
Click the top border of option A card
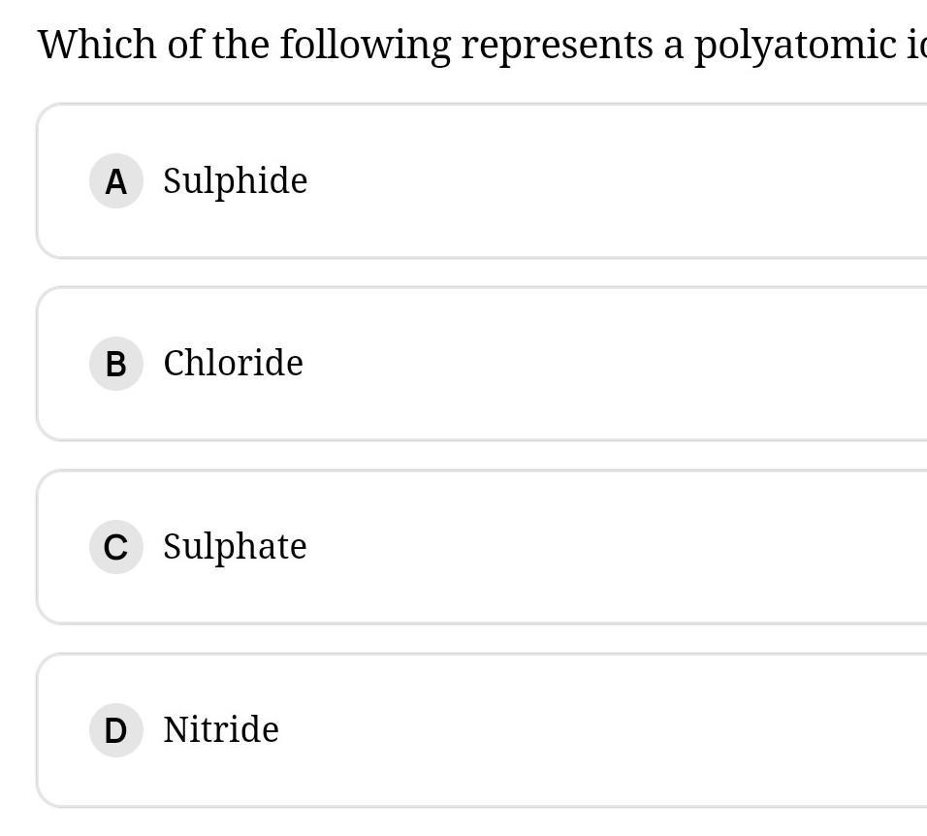tap(485, 104)
